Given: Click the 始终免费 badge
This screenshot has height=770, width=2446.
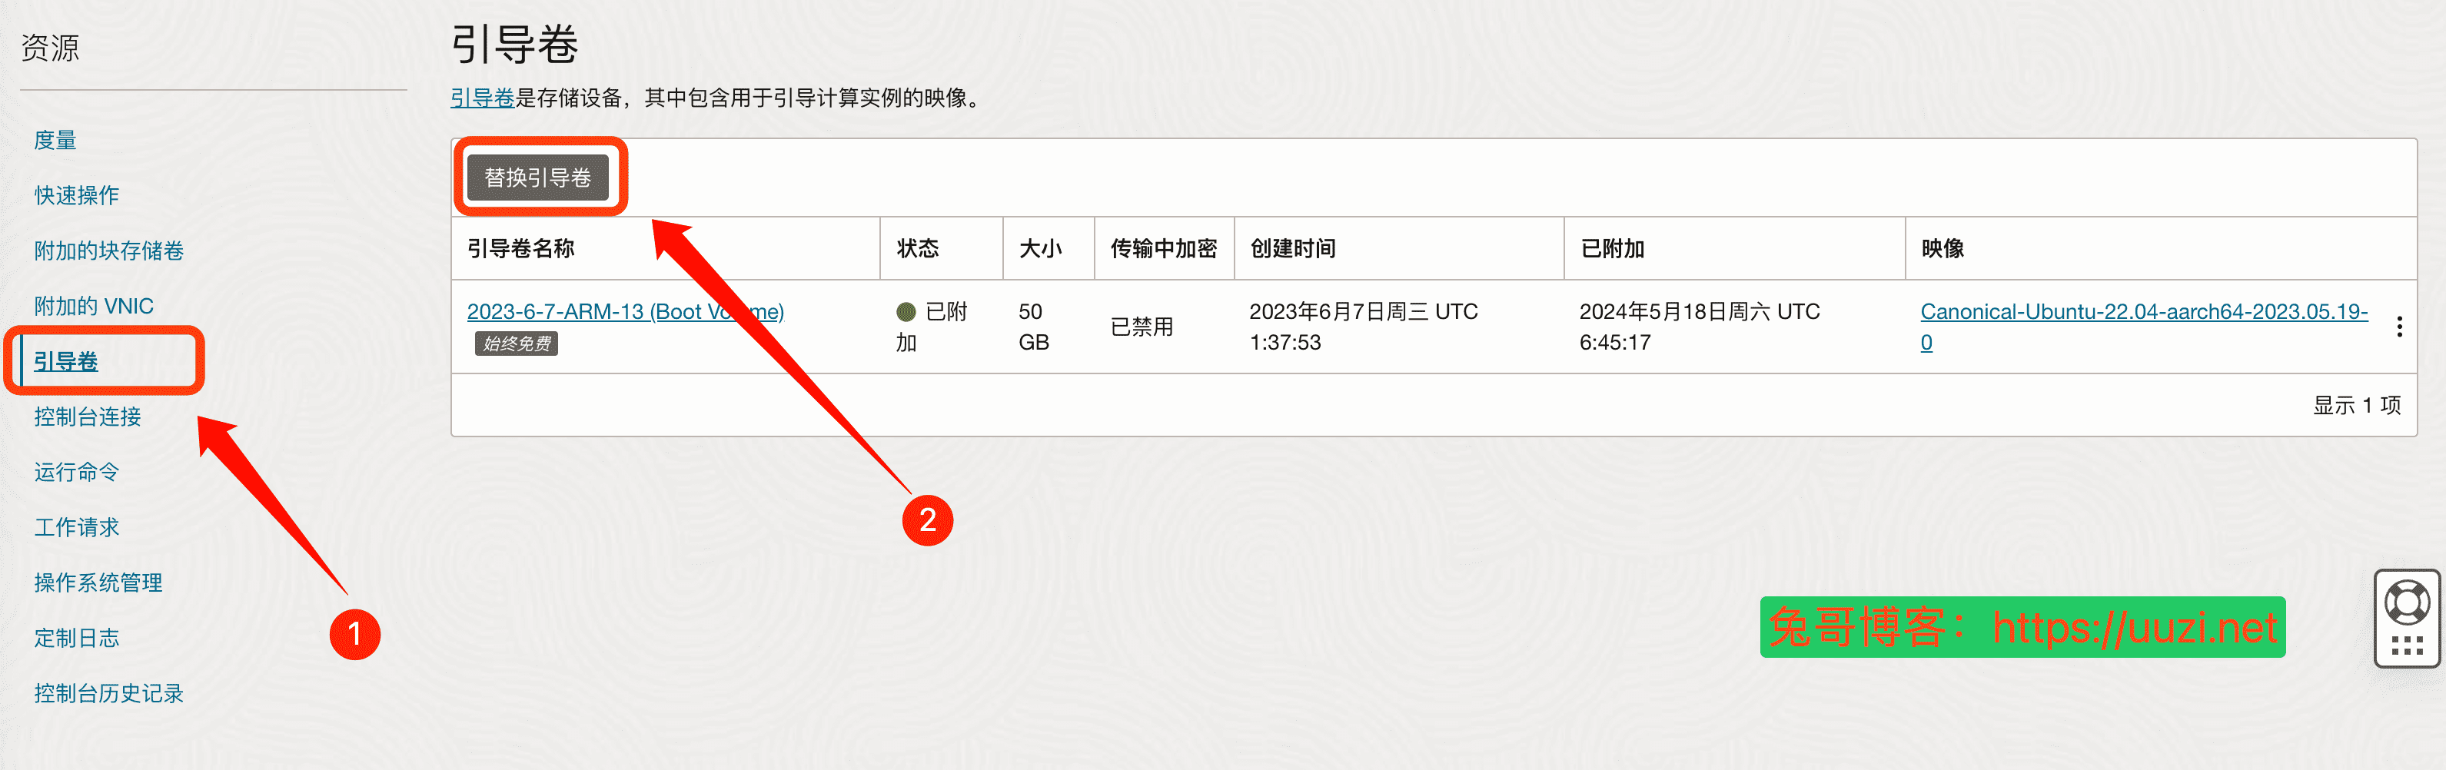Looking at the screenshot, I should pos(516,344).
